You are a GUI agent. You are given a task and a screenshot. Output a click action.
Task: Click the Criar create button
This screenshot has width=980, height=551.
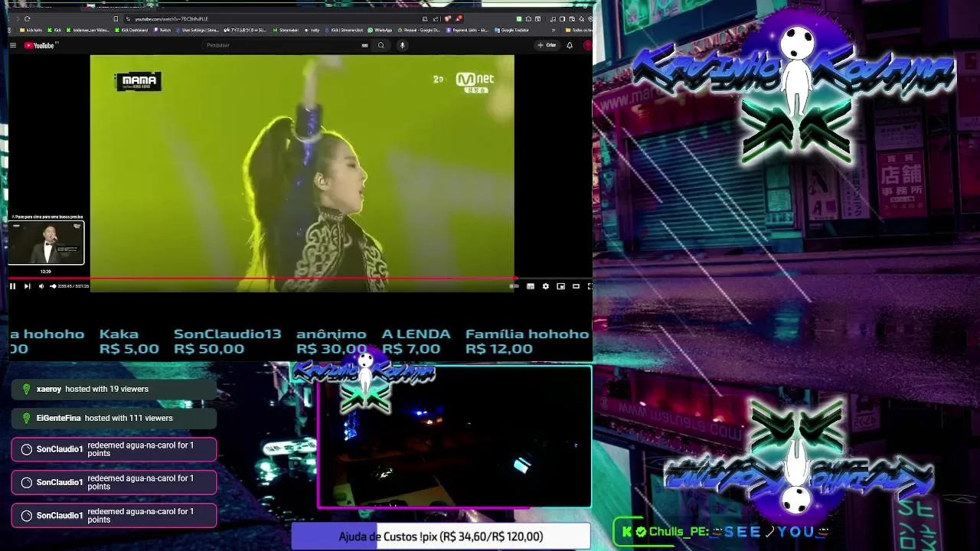coord(547,45)
